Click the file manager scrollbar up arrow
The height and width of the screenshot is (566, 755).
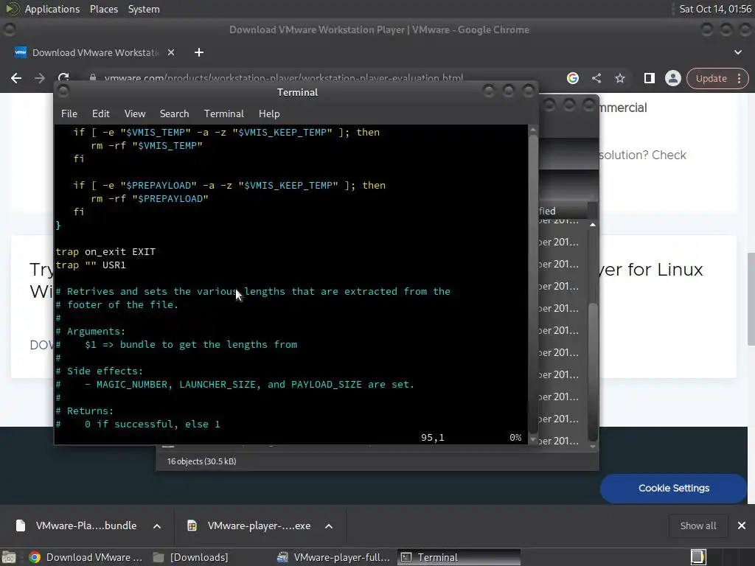point(593,225)
